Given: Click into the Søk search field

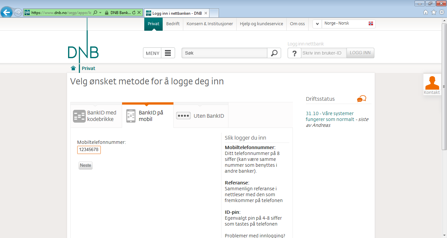Looking at the screenshot, I should (x=224, y=53).
